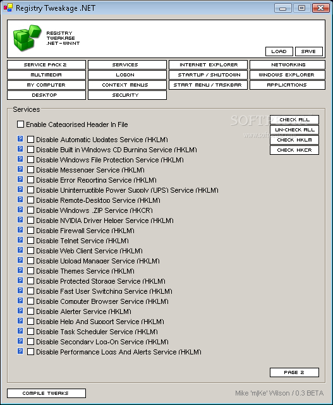Show help for Alerter Service
The width and height of the screenshot is (333, 405).
20,311
